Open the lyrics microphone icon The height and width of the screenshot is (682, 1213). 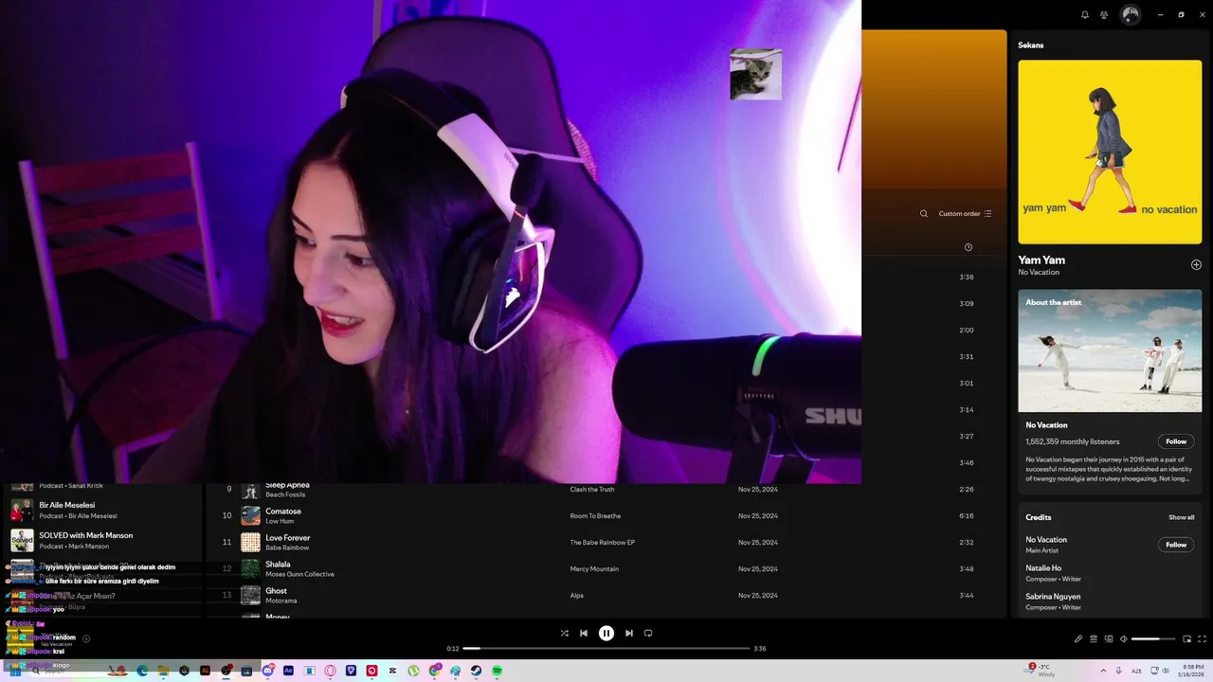(1078, 638)
